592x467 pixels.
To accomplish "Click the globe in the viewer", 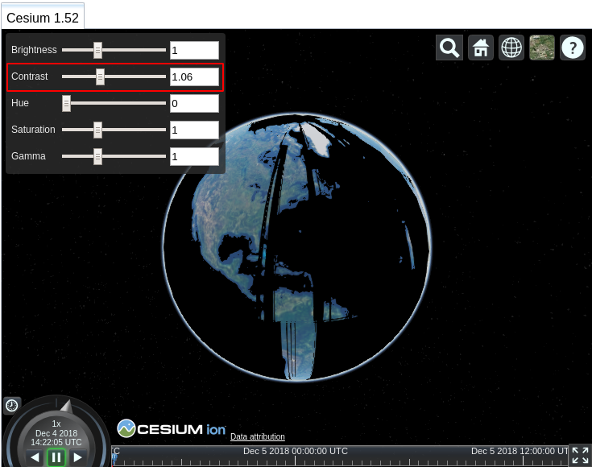I will coord(297,247).
